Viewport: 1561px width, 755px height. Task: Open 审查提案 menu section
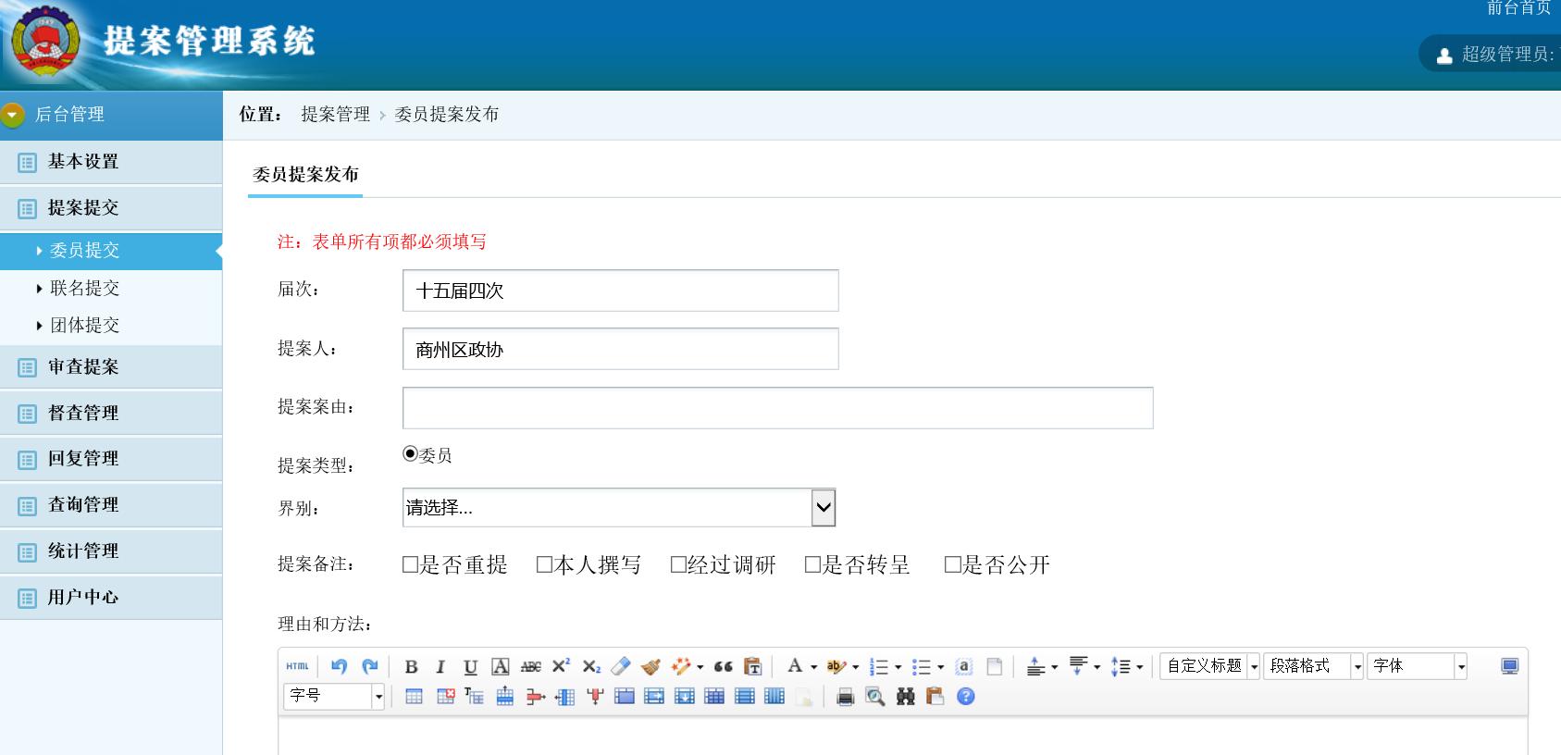click(111, 367)
